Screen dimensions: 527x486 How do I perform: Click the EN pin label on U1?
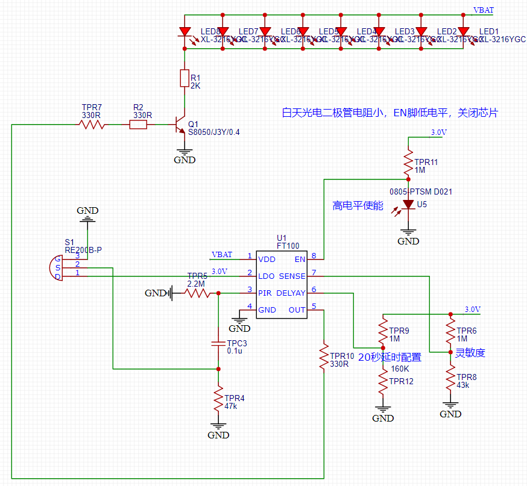pyautogui.click(x=300, y=260)
